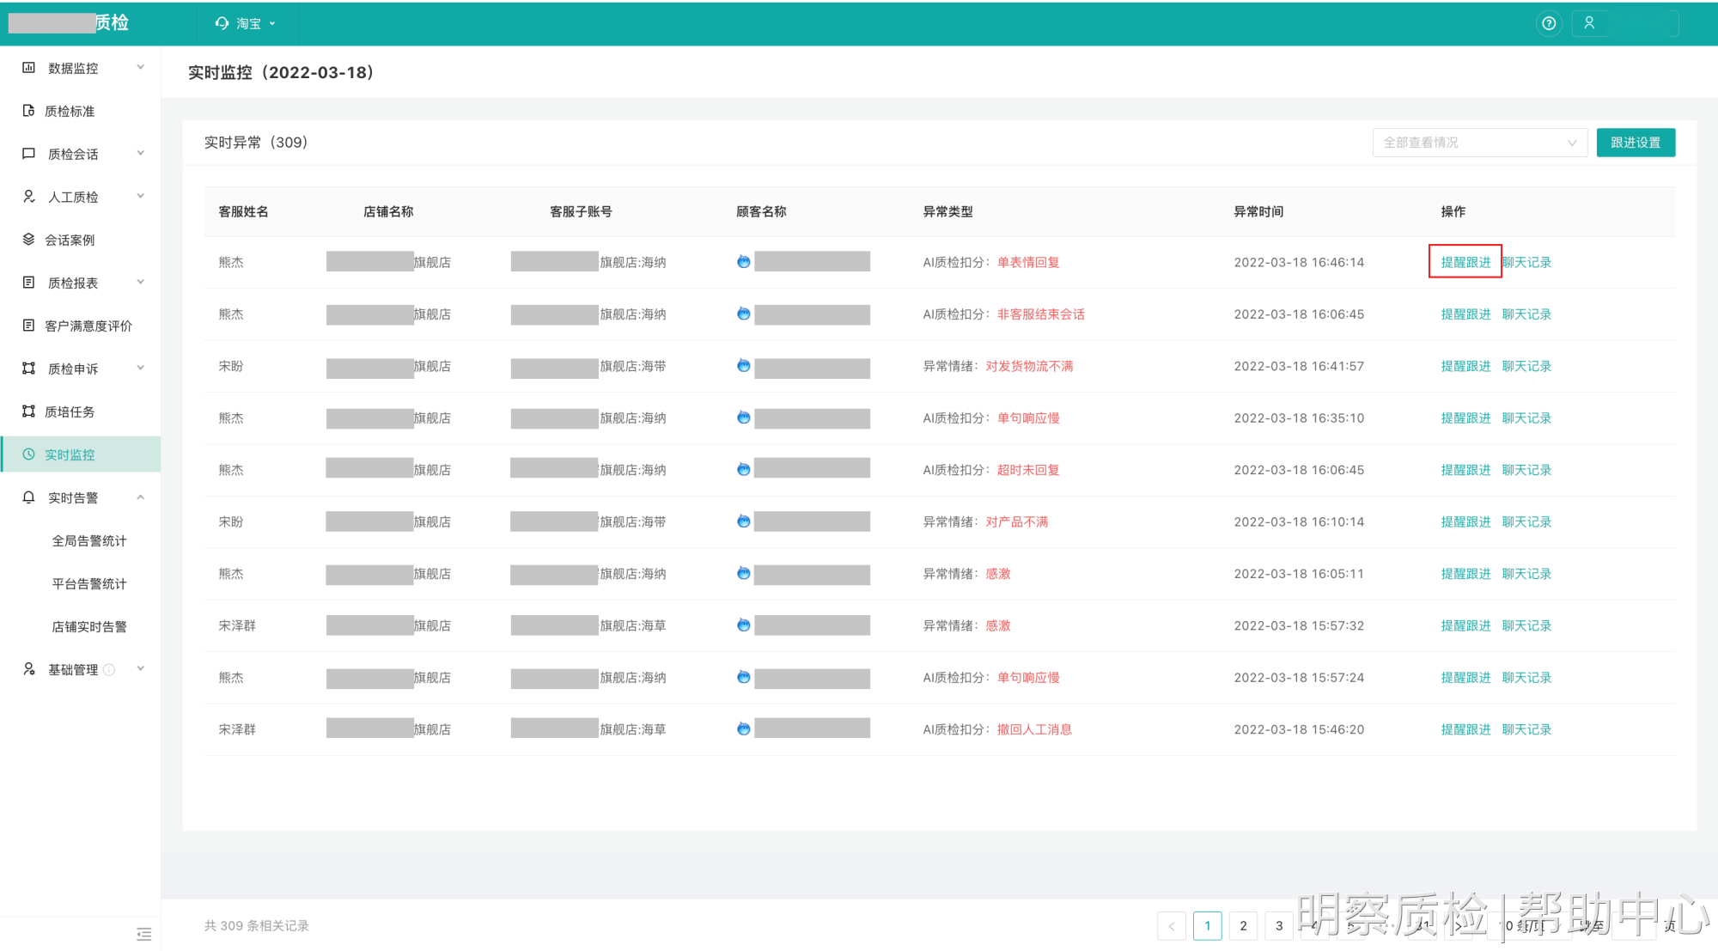The height and width of the screenshot is (951, 1718).
Task: Click the 异常时间 column header
Action: pos(1258,211)
